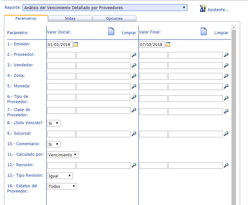Open the ¿Solo Vencido? dropdown
Image resolution: width=248 pixels, height=205 pixels.
54,123
